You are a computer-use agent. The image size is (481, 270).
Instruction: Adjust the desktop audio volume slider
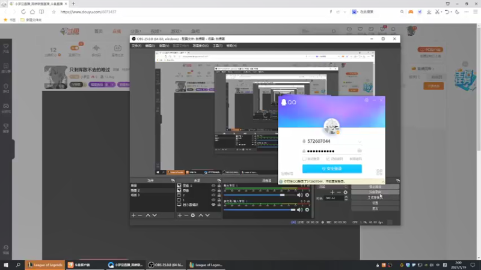tap(260, 195)
